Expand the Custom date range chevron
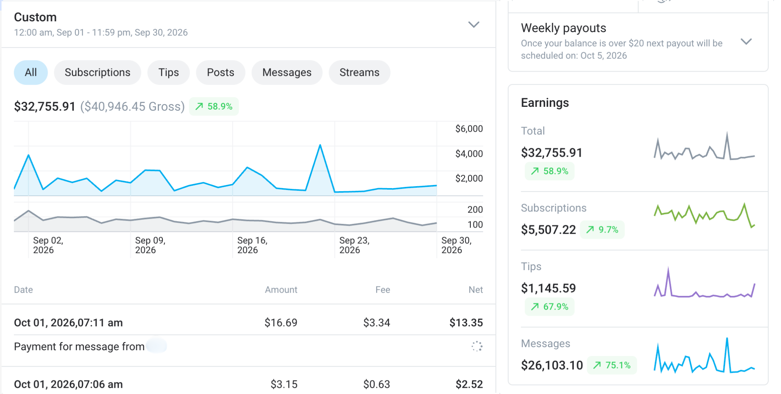The image size is (781, 394). coord(473,25)
